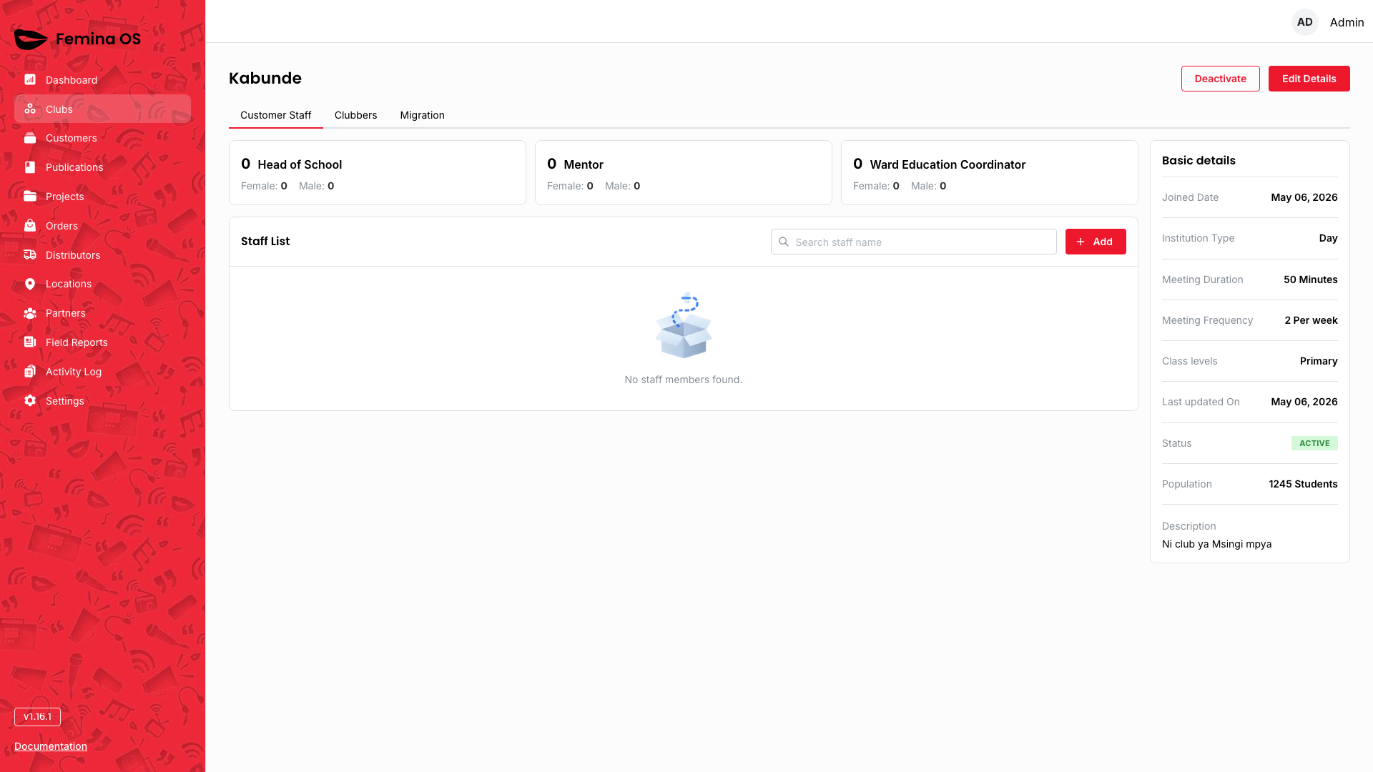1373x772 pixels.
Task: Open the Documentation link
Action: pos(51,746)
